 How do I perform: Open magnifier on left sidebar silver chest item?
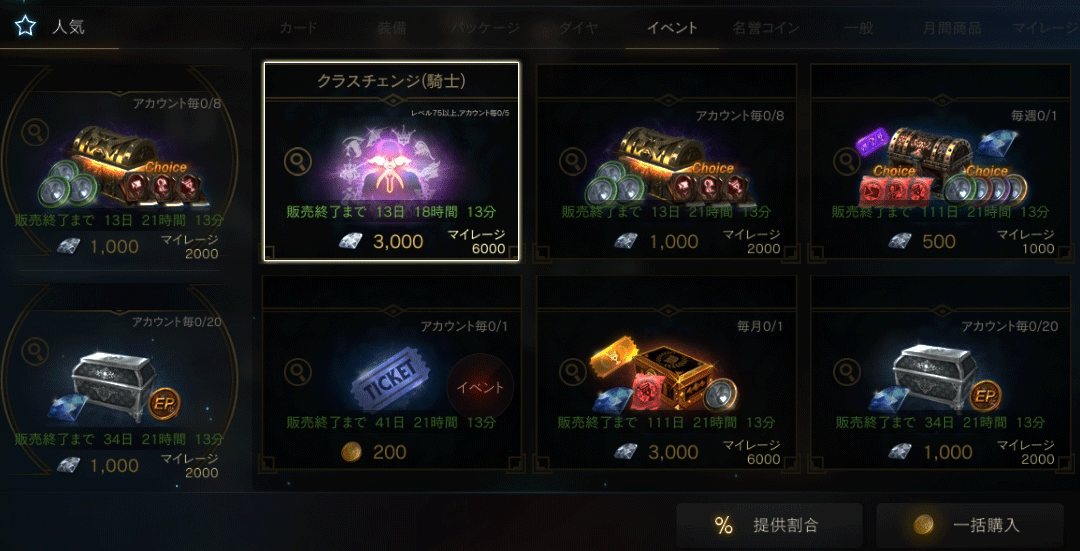[x=35, y=352]
